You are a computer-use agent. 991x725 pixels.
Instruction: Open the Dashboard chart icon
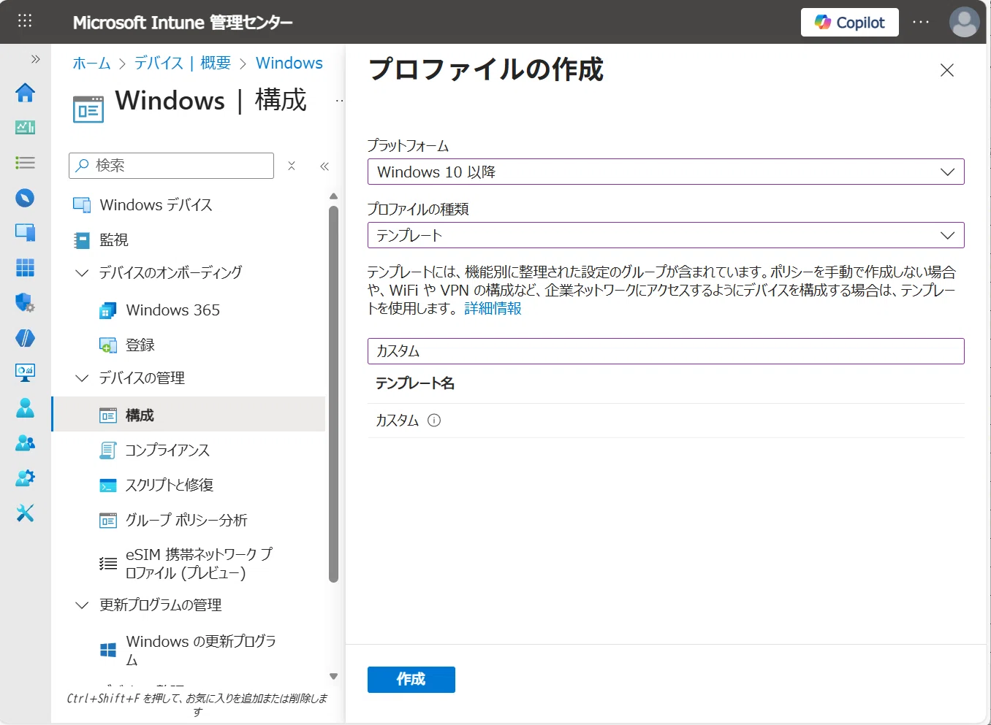25,128
